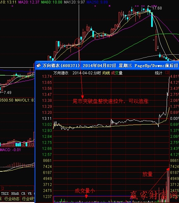Click the small red layout icon beside 统计
Image resolution: width=179 pixels, height=203 pixels.
pyautogui.click(x=167, y=72)
